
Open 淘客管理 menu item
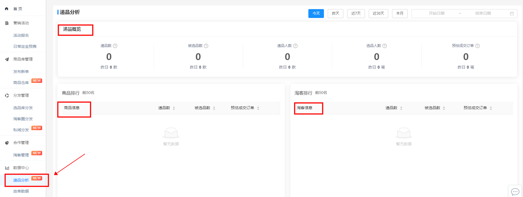point(21,155)
